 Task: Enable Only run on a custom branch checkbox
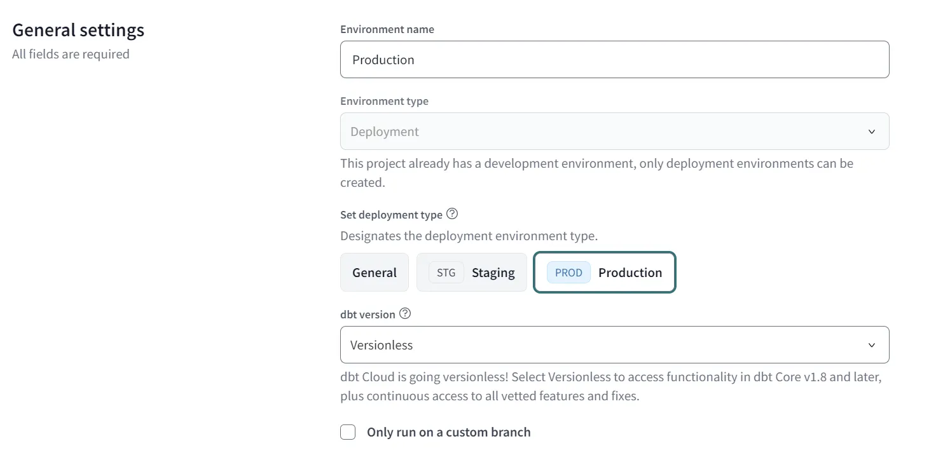(x=348, y=433)
